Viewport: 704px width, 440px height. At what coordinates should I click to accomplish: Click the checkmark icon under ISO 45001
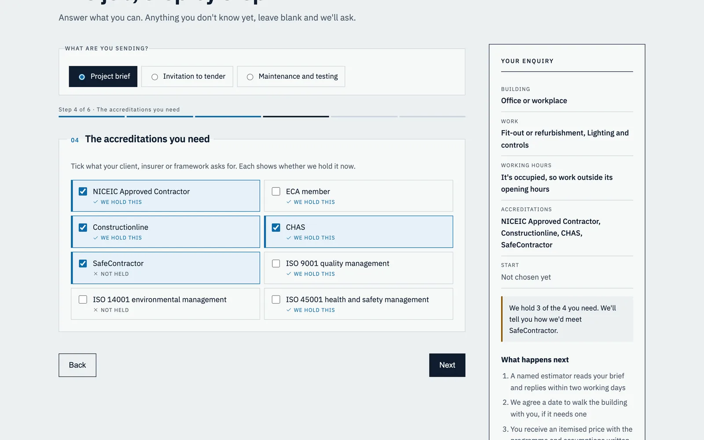click(x=289, y=310)
